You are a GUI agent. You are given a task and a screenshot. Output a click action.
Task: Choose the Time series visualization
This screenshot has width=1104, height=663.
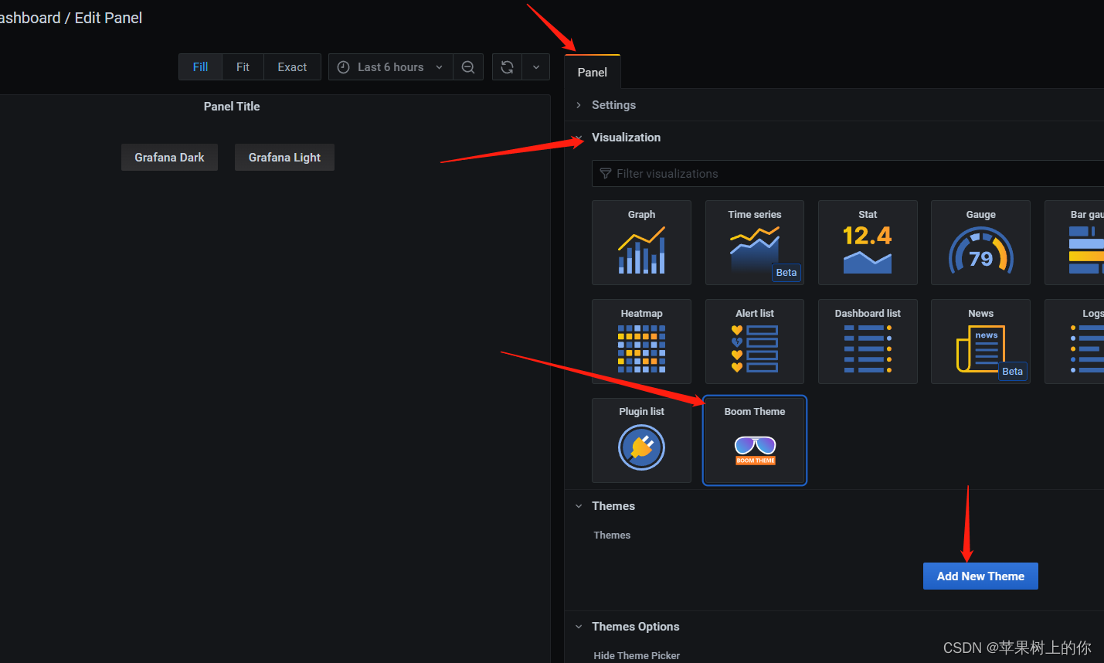(x=755, y=243)
